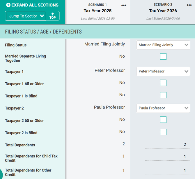
Task: Click Expand All Sections
Action: click(x=35, y=5)
